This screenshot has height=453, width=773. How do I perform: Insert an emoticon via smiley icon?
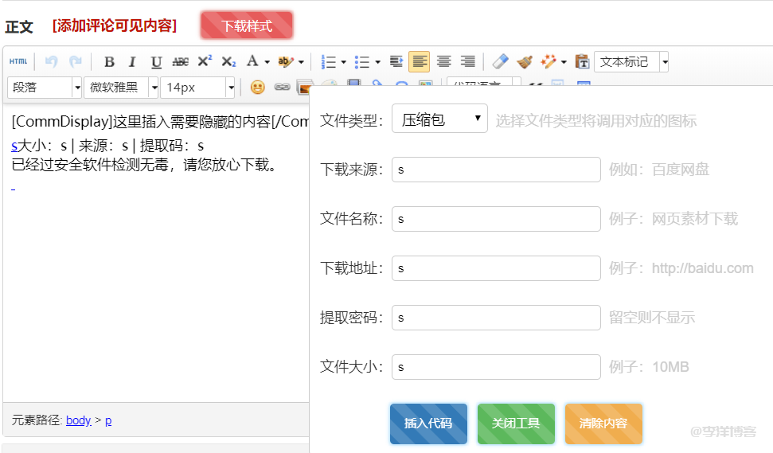257,88
